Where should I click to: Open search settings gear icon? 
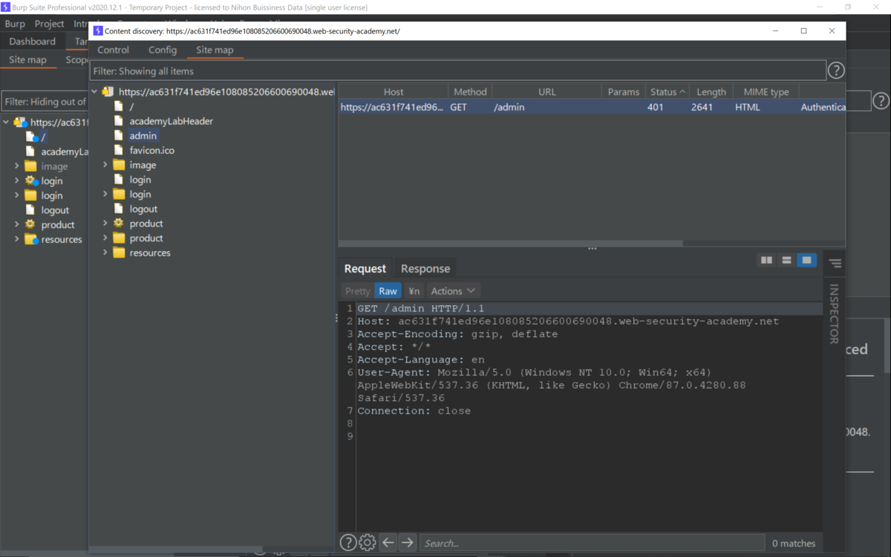pos(367,543)
